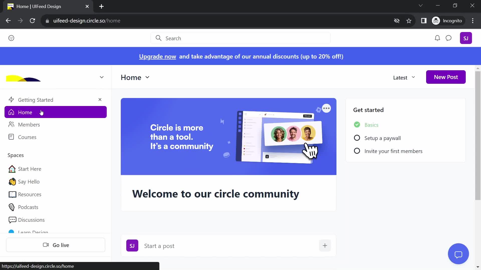
Task: Expand the Home title dropdown
Action: tap(148, 77)
